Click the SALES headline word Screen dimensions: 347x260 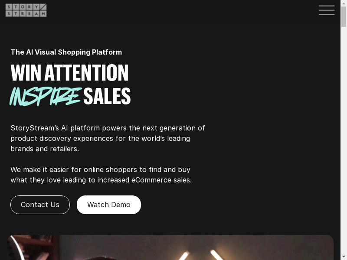(107, 96)
